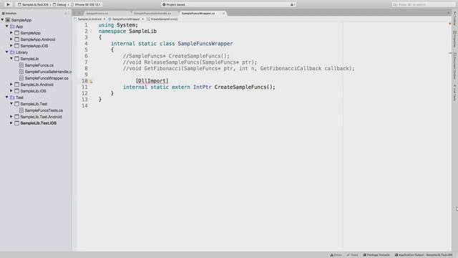The image size is (458, 258).
Task: Navigate back with the editor tab arrow
Action: click(x=74, y=13)
